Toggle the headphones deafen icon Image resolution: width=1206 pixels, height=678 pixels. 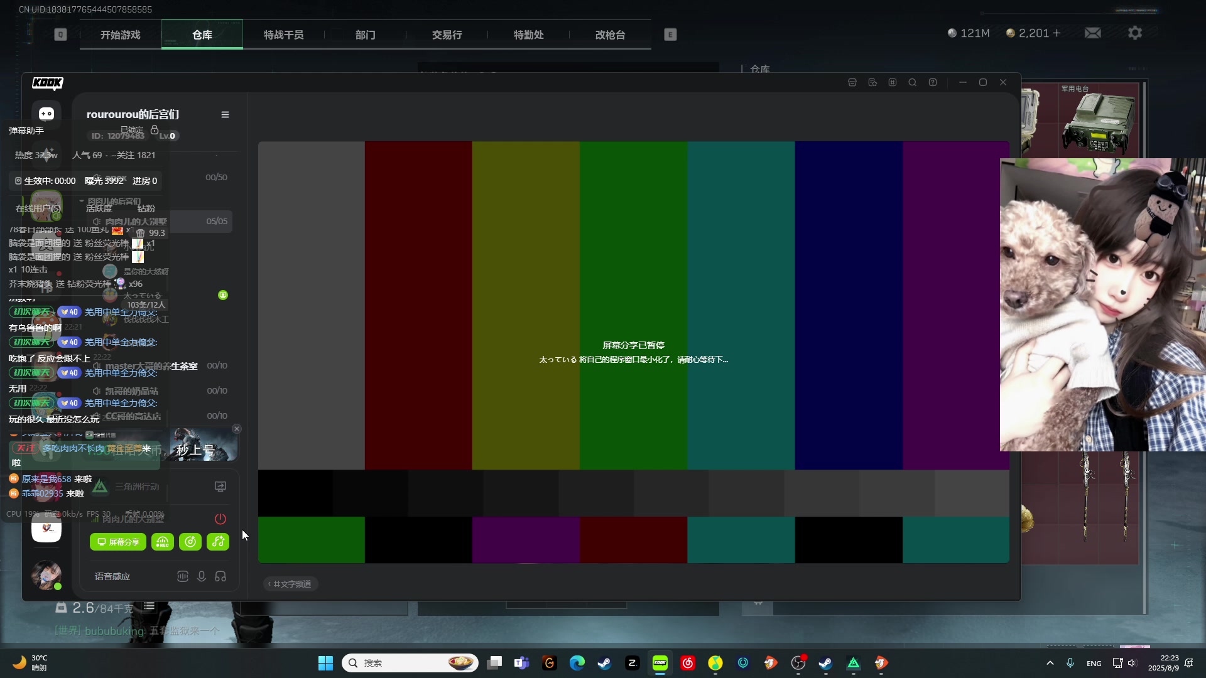pos(220,576)
